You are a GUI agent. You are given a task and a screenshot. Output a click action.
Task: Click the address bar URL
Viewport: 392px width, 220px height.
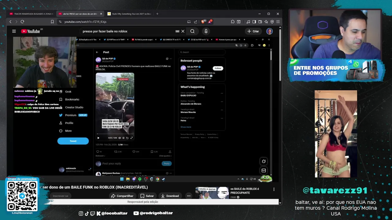point(85,22)
